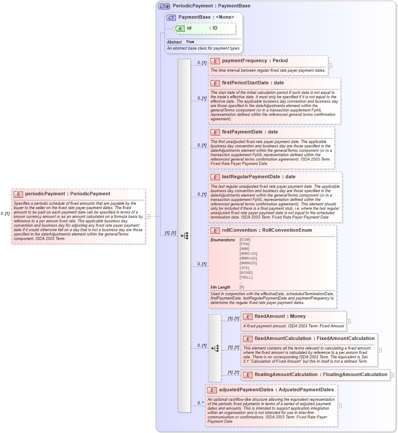Screen dimensions: 398x433
Task: Click the [SFE] enumeration value
Action: coord(244,268)
